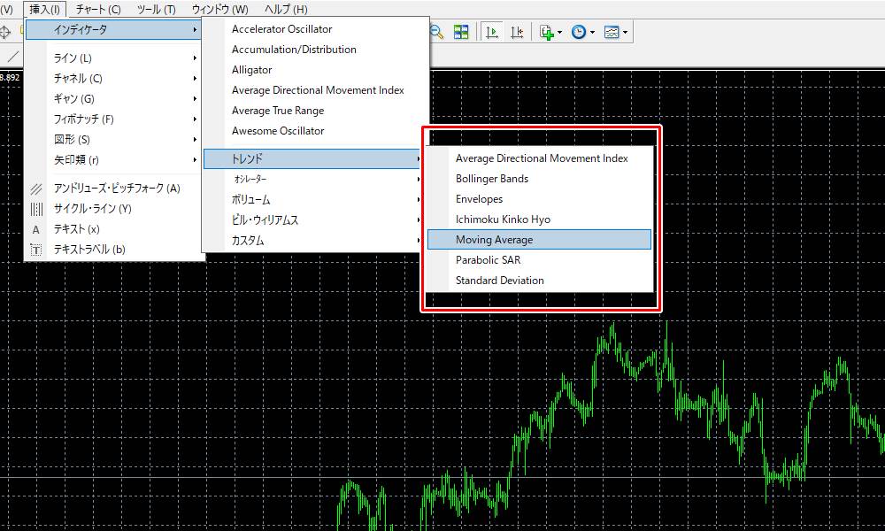The height and width of the screenshot is (531, 885).
Task: Insert アンドリューズ・ピッチフォーク (A) tool
Action: click(116, 189)
